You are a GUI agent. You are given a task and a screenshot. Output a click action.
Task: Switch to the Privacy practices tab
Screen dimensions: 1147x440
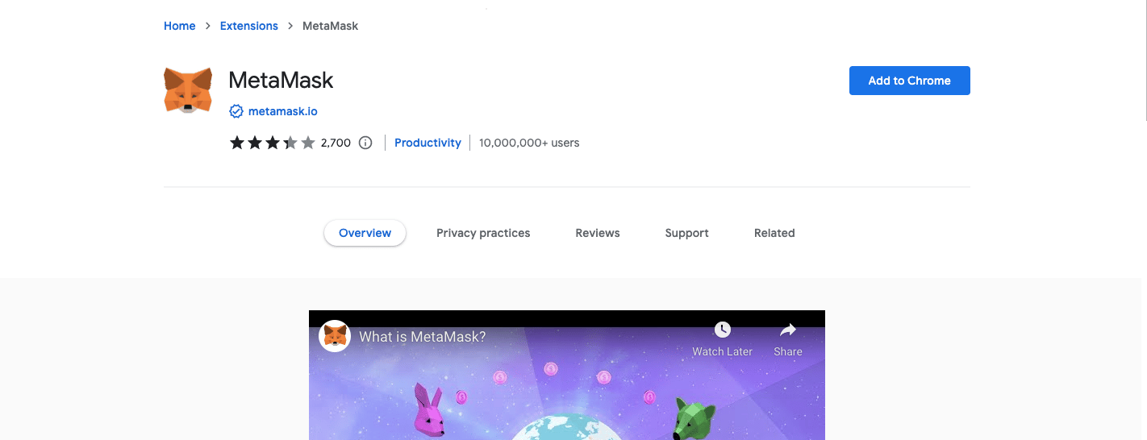483,233
